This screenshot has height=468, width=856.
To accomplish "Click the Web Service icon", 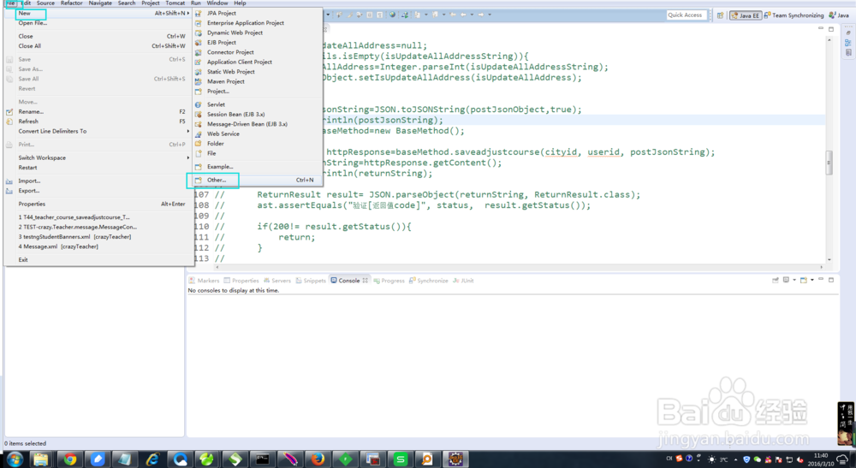I will point(199,133).
